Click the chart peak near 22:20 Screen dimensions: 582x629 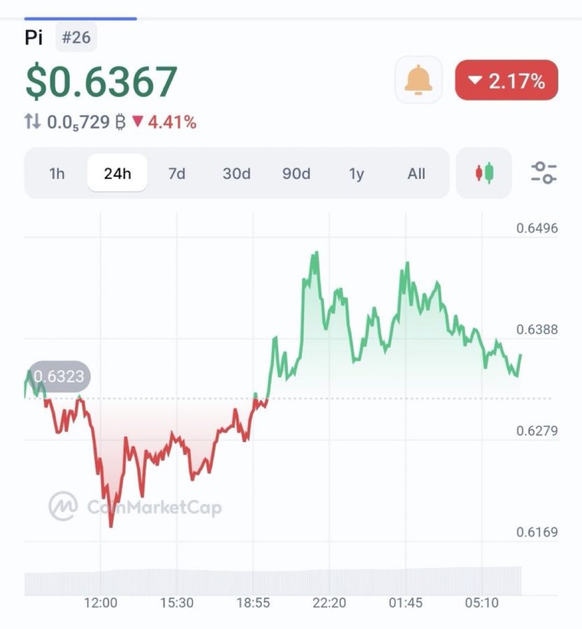pos(317,254)
